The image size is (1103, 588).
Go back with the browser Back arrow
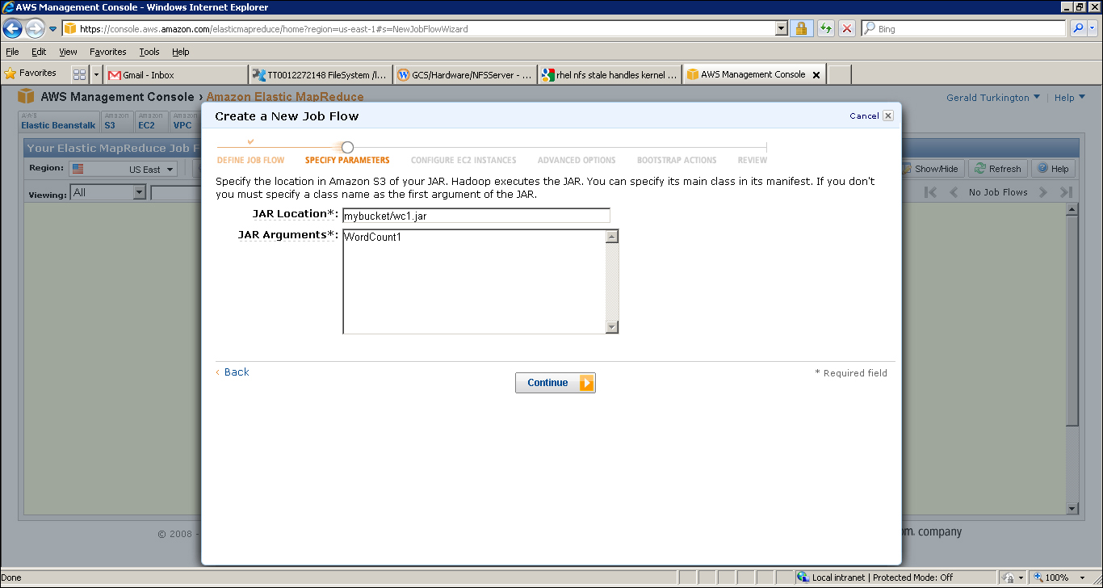pos(12,28)
